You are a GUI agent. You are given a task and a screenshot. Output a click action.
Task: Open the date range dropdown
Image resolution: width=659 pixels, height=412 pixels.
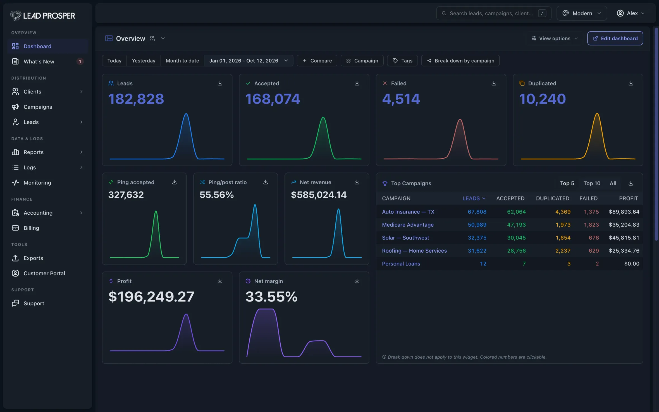point(249,61)
